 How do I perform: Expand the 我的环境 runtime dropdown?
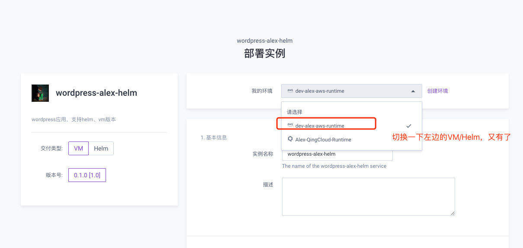click(351, 91)
